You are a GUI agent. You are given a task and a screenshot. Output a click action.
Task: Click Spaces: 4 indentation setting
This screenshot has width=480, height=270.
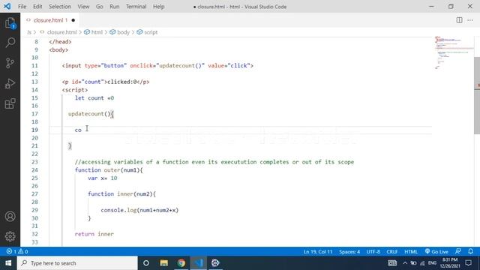[349, 252]
